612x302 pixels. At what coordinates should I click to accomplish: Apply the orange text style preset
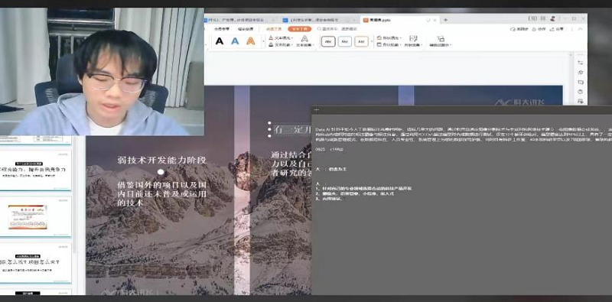pos(251,41)
